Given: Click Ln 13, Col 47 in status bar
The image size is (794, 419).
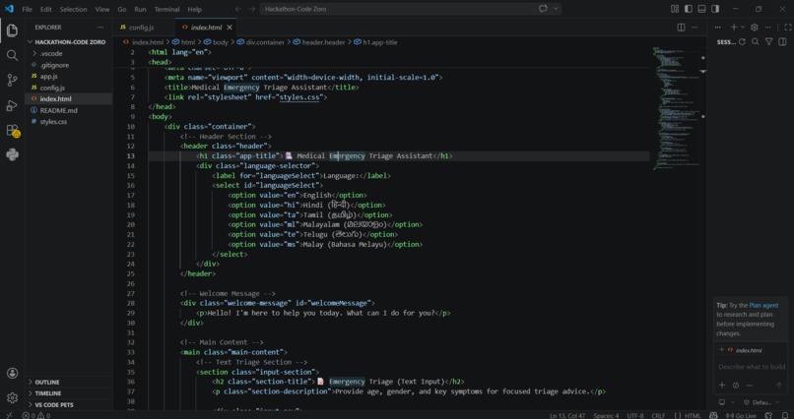Looking at the screenshot, I should point(567,416).
